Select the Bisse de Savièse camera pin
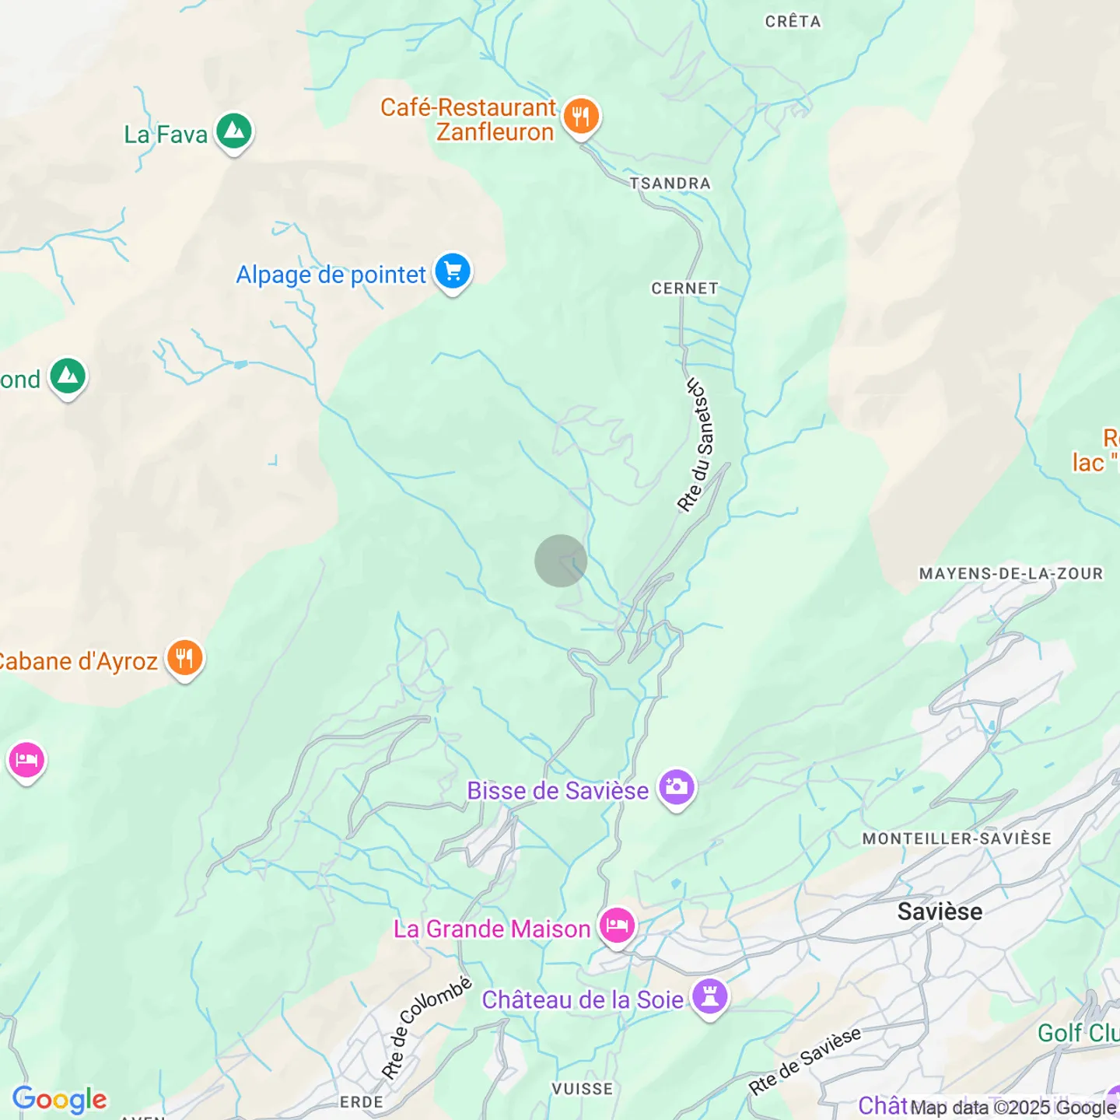The width and height of the screenshot is (1120, 1120). (677, 789)
